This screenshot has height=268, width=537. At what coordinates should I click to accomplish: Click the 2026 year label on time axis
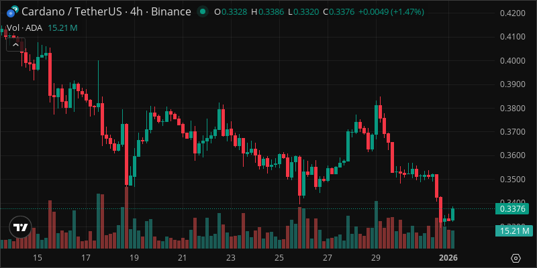[x=448, y=258]
